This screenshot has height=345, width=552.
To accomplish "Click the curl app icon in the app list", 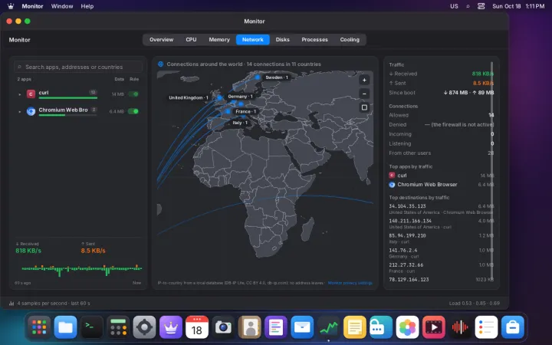I will [31, 94].
